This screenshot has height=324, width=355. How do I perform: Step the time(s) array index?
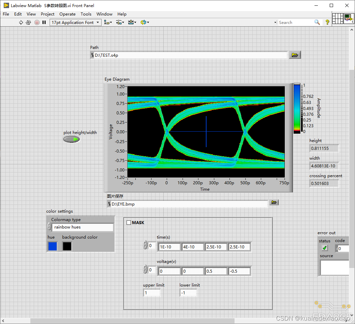[x=145, y=245]
